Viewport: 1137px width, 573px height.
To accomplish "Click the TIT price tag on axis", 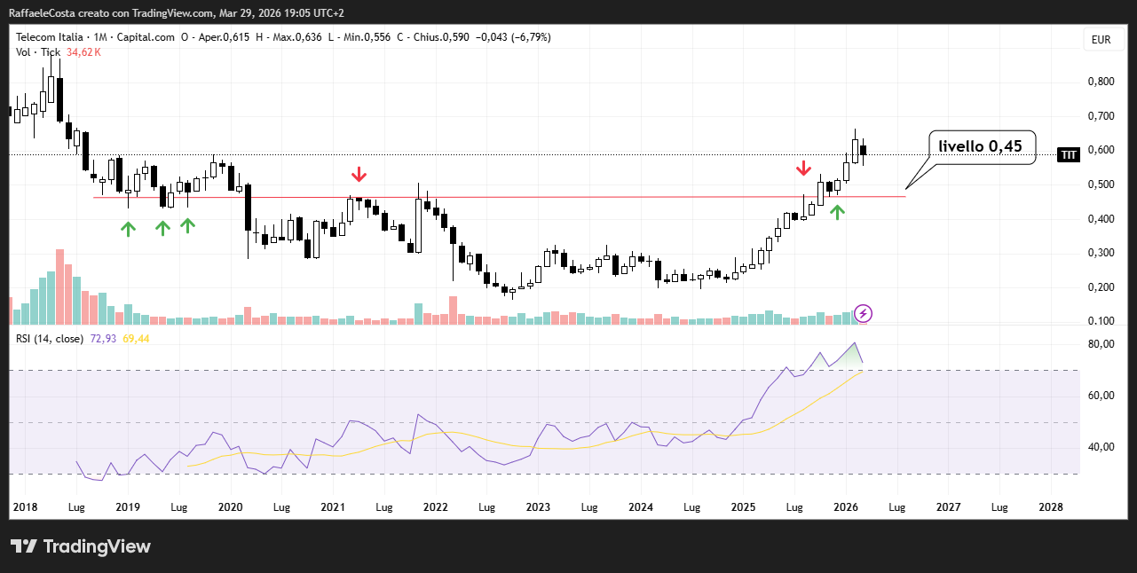I will coord(1069,155).
